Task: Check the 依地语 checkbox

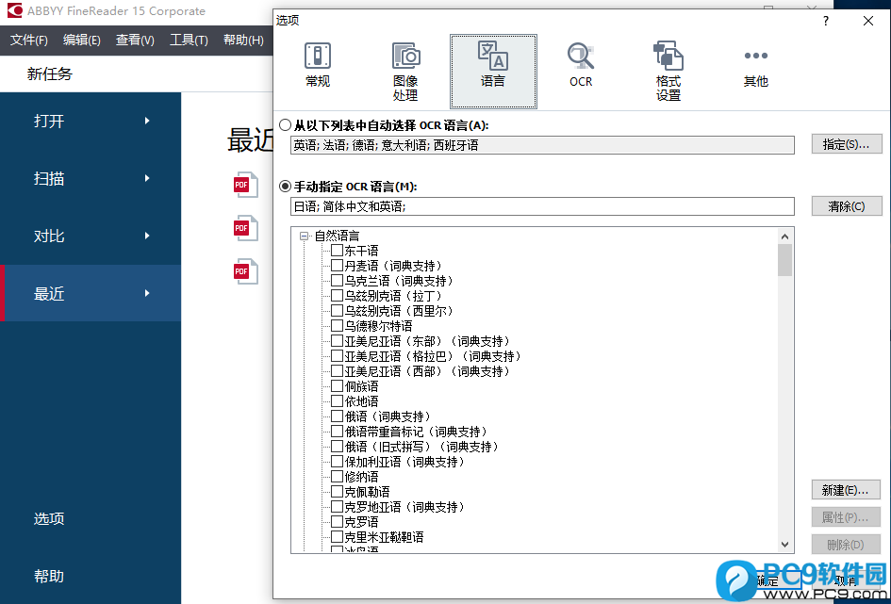Action: click(x=337, y=401)
